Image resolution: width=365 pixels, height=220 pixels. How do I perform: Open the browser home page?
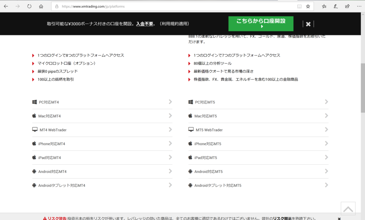pos(41,6)
